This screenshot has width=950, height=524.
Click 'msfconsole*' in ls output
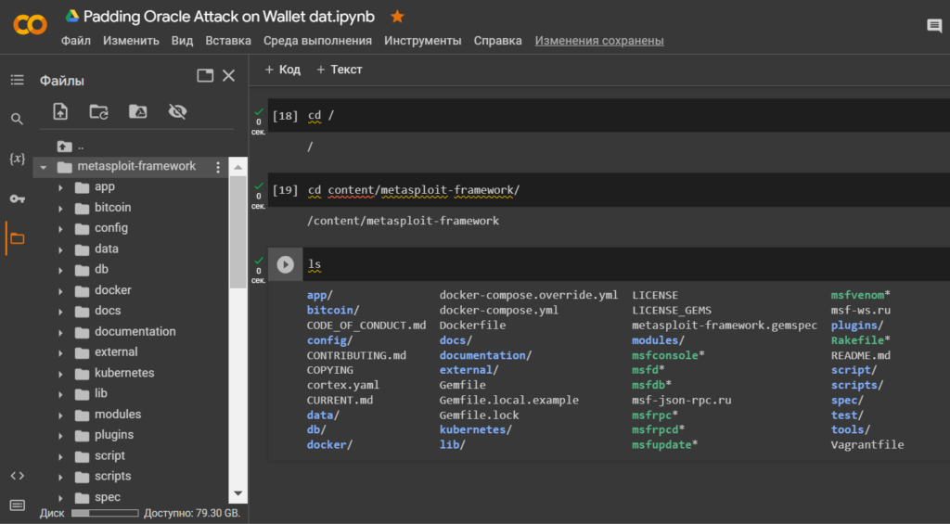668,355
